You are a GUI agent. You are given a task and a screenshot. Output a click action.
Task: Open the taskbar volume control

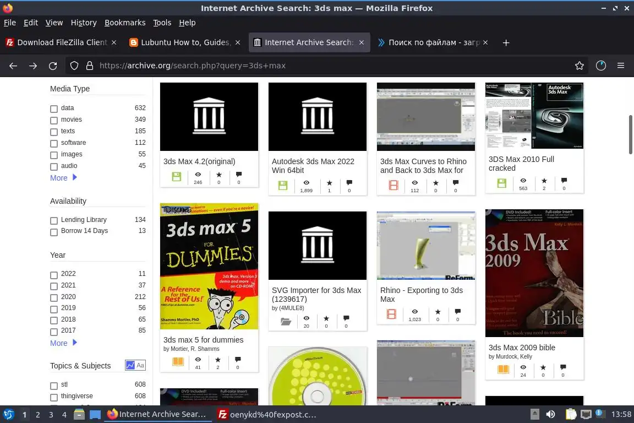coord(551,414)
